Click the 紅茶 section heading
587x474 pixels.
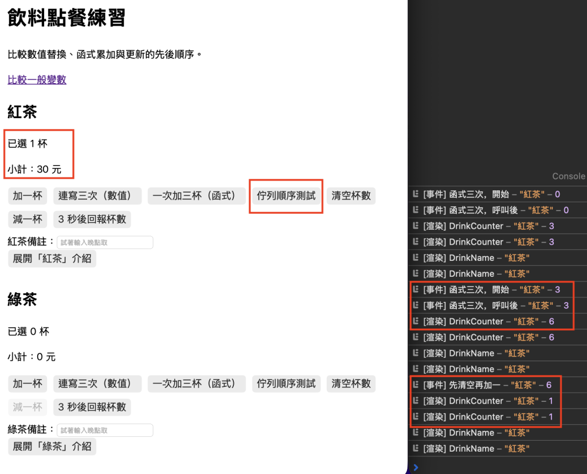pyautogui.click(x=22, y=112)
